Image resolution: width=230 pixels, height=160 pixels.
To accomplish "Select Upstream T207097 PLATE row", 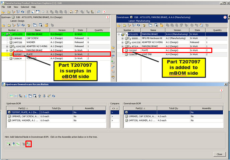I will coord(55,54).
